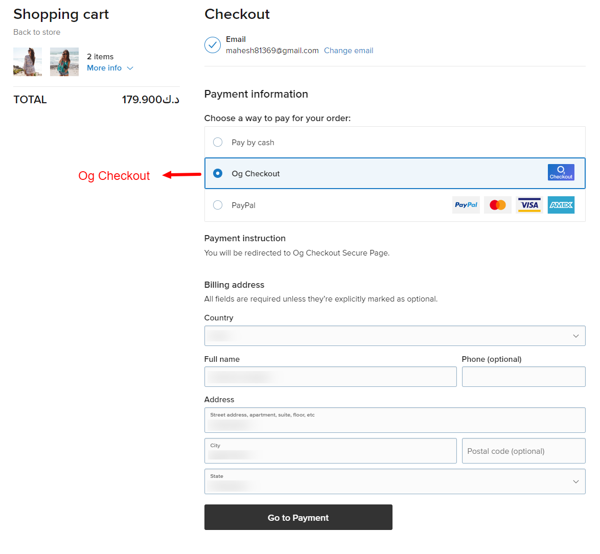Click the first cart product thumbnail
The width and height of the screenshot is (600, 554).
pos(28,62)
